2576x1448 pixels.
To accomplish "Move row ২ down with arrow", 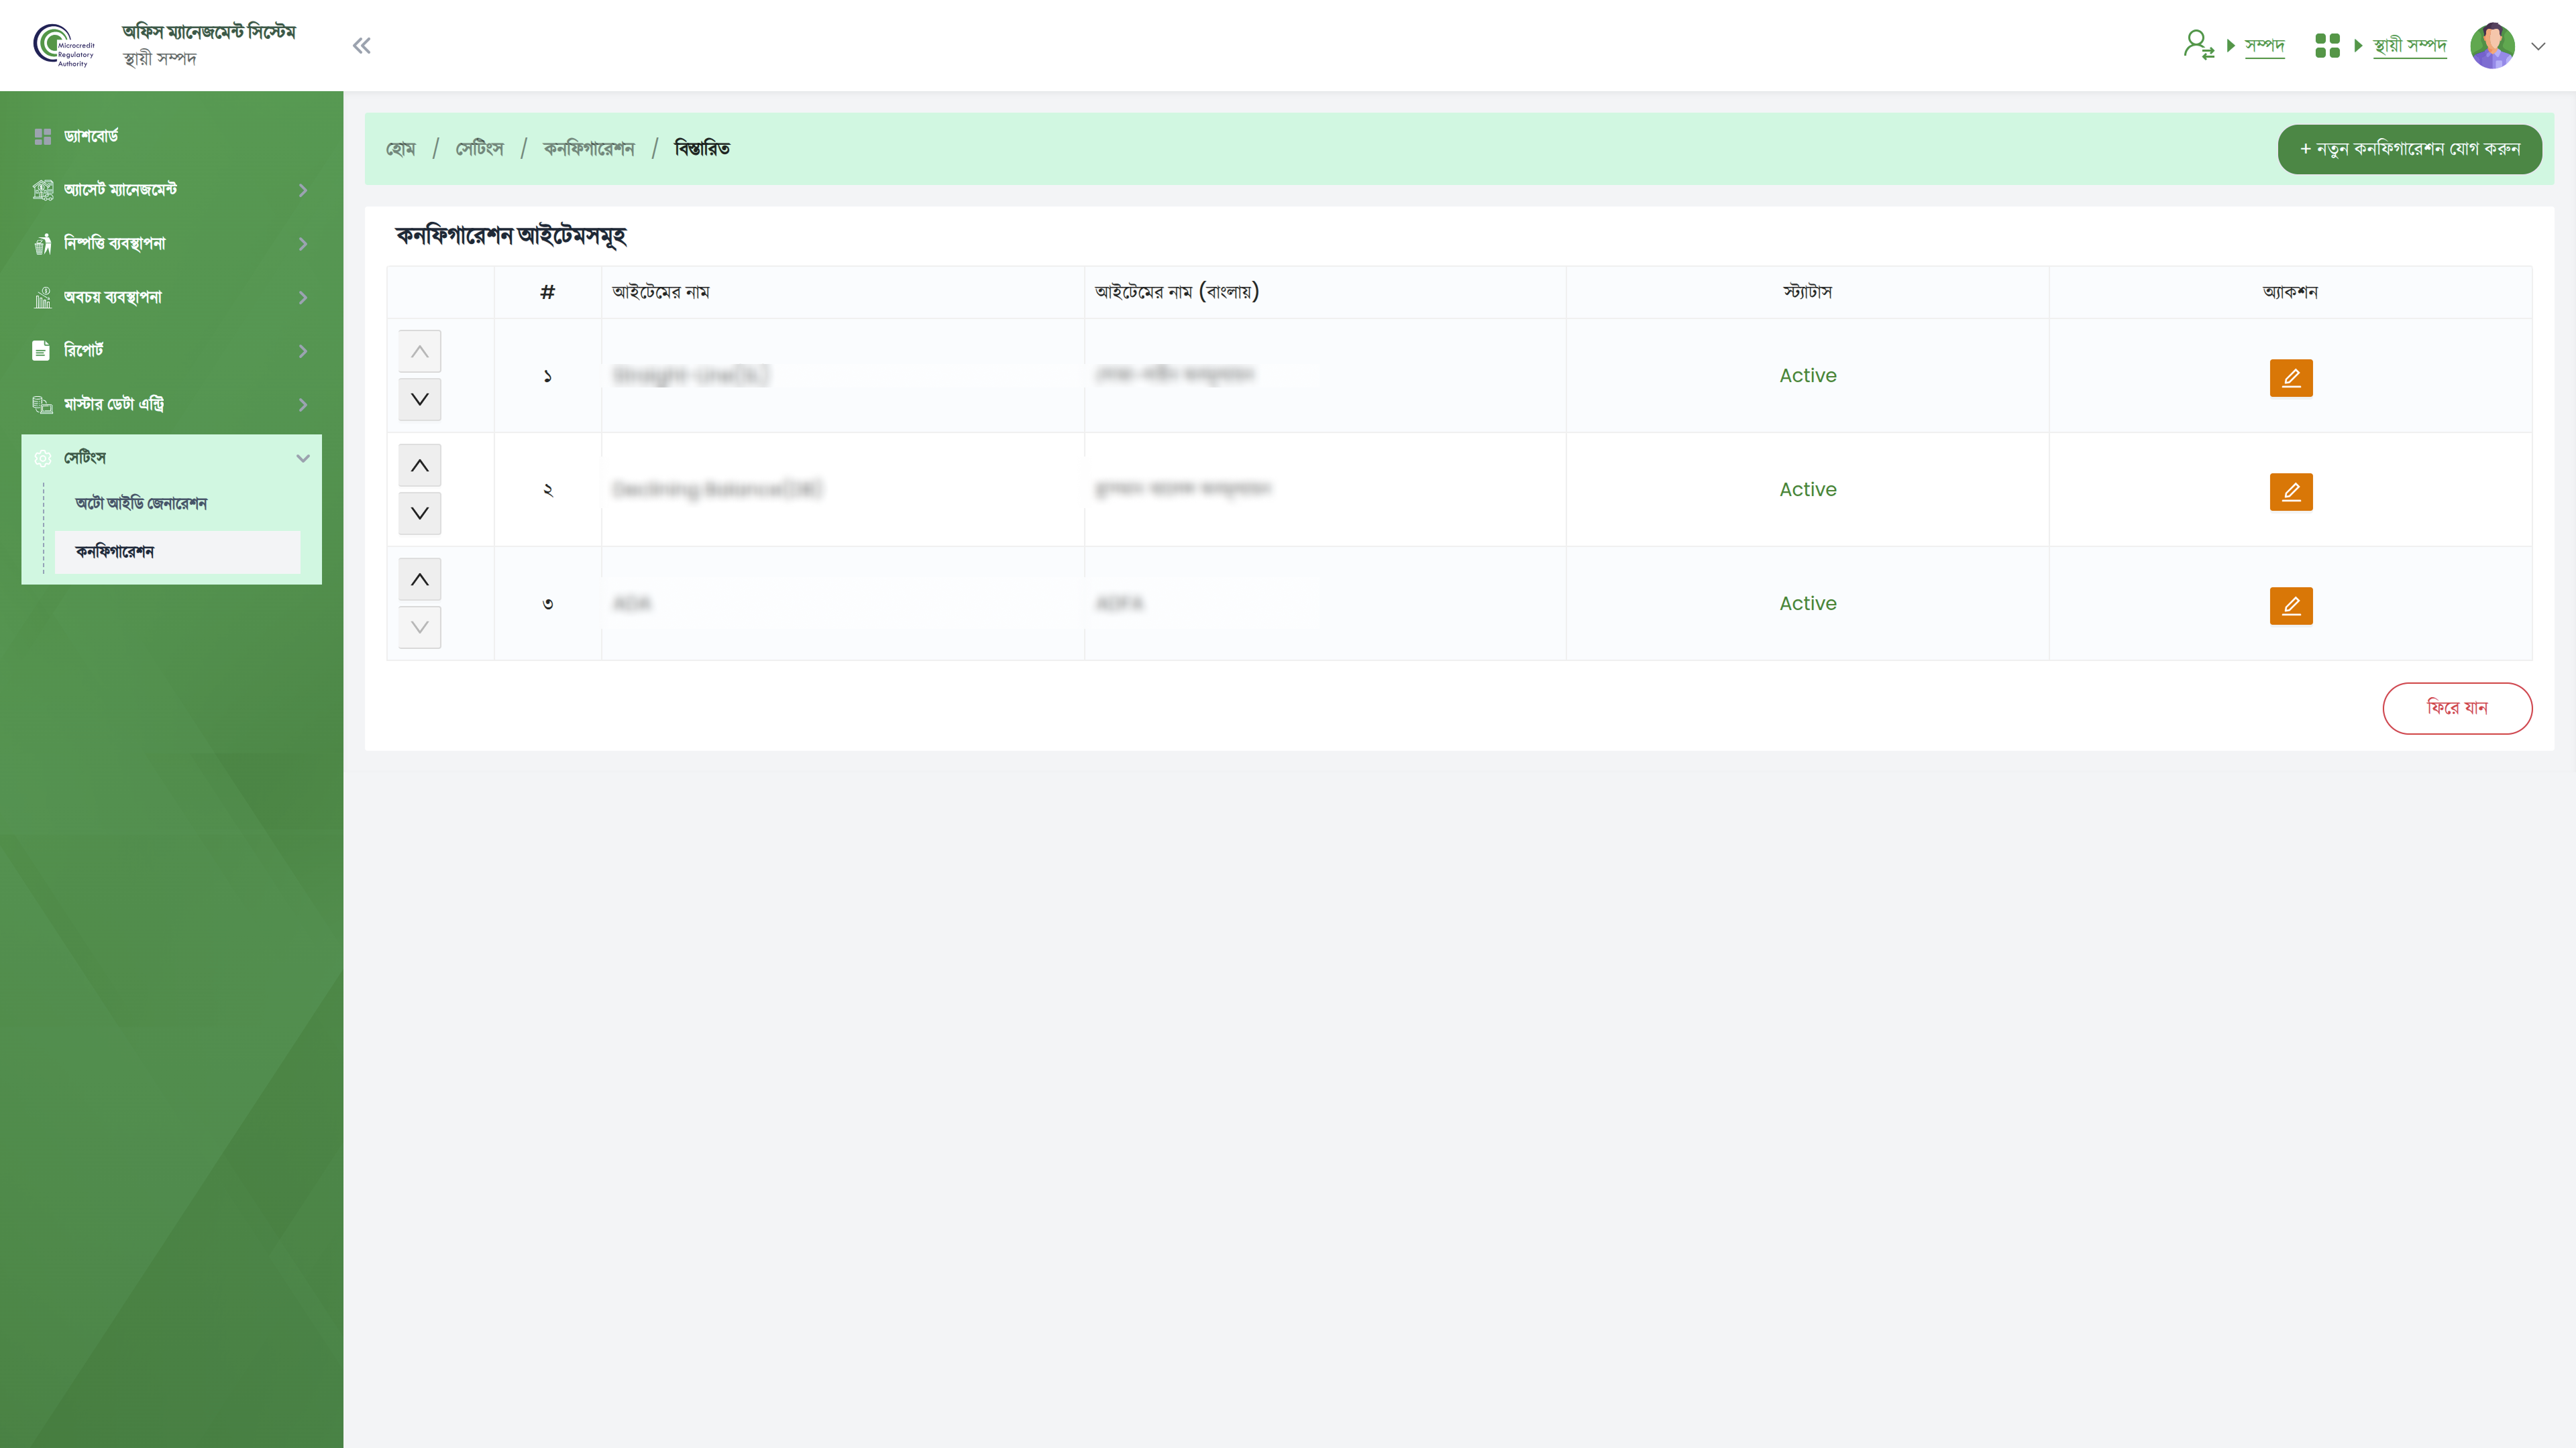I will click(419, 514).
